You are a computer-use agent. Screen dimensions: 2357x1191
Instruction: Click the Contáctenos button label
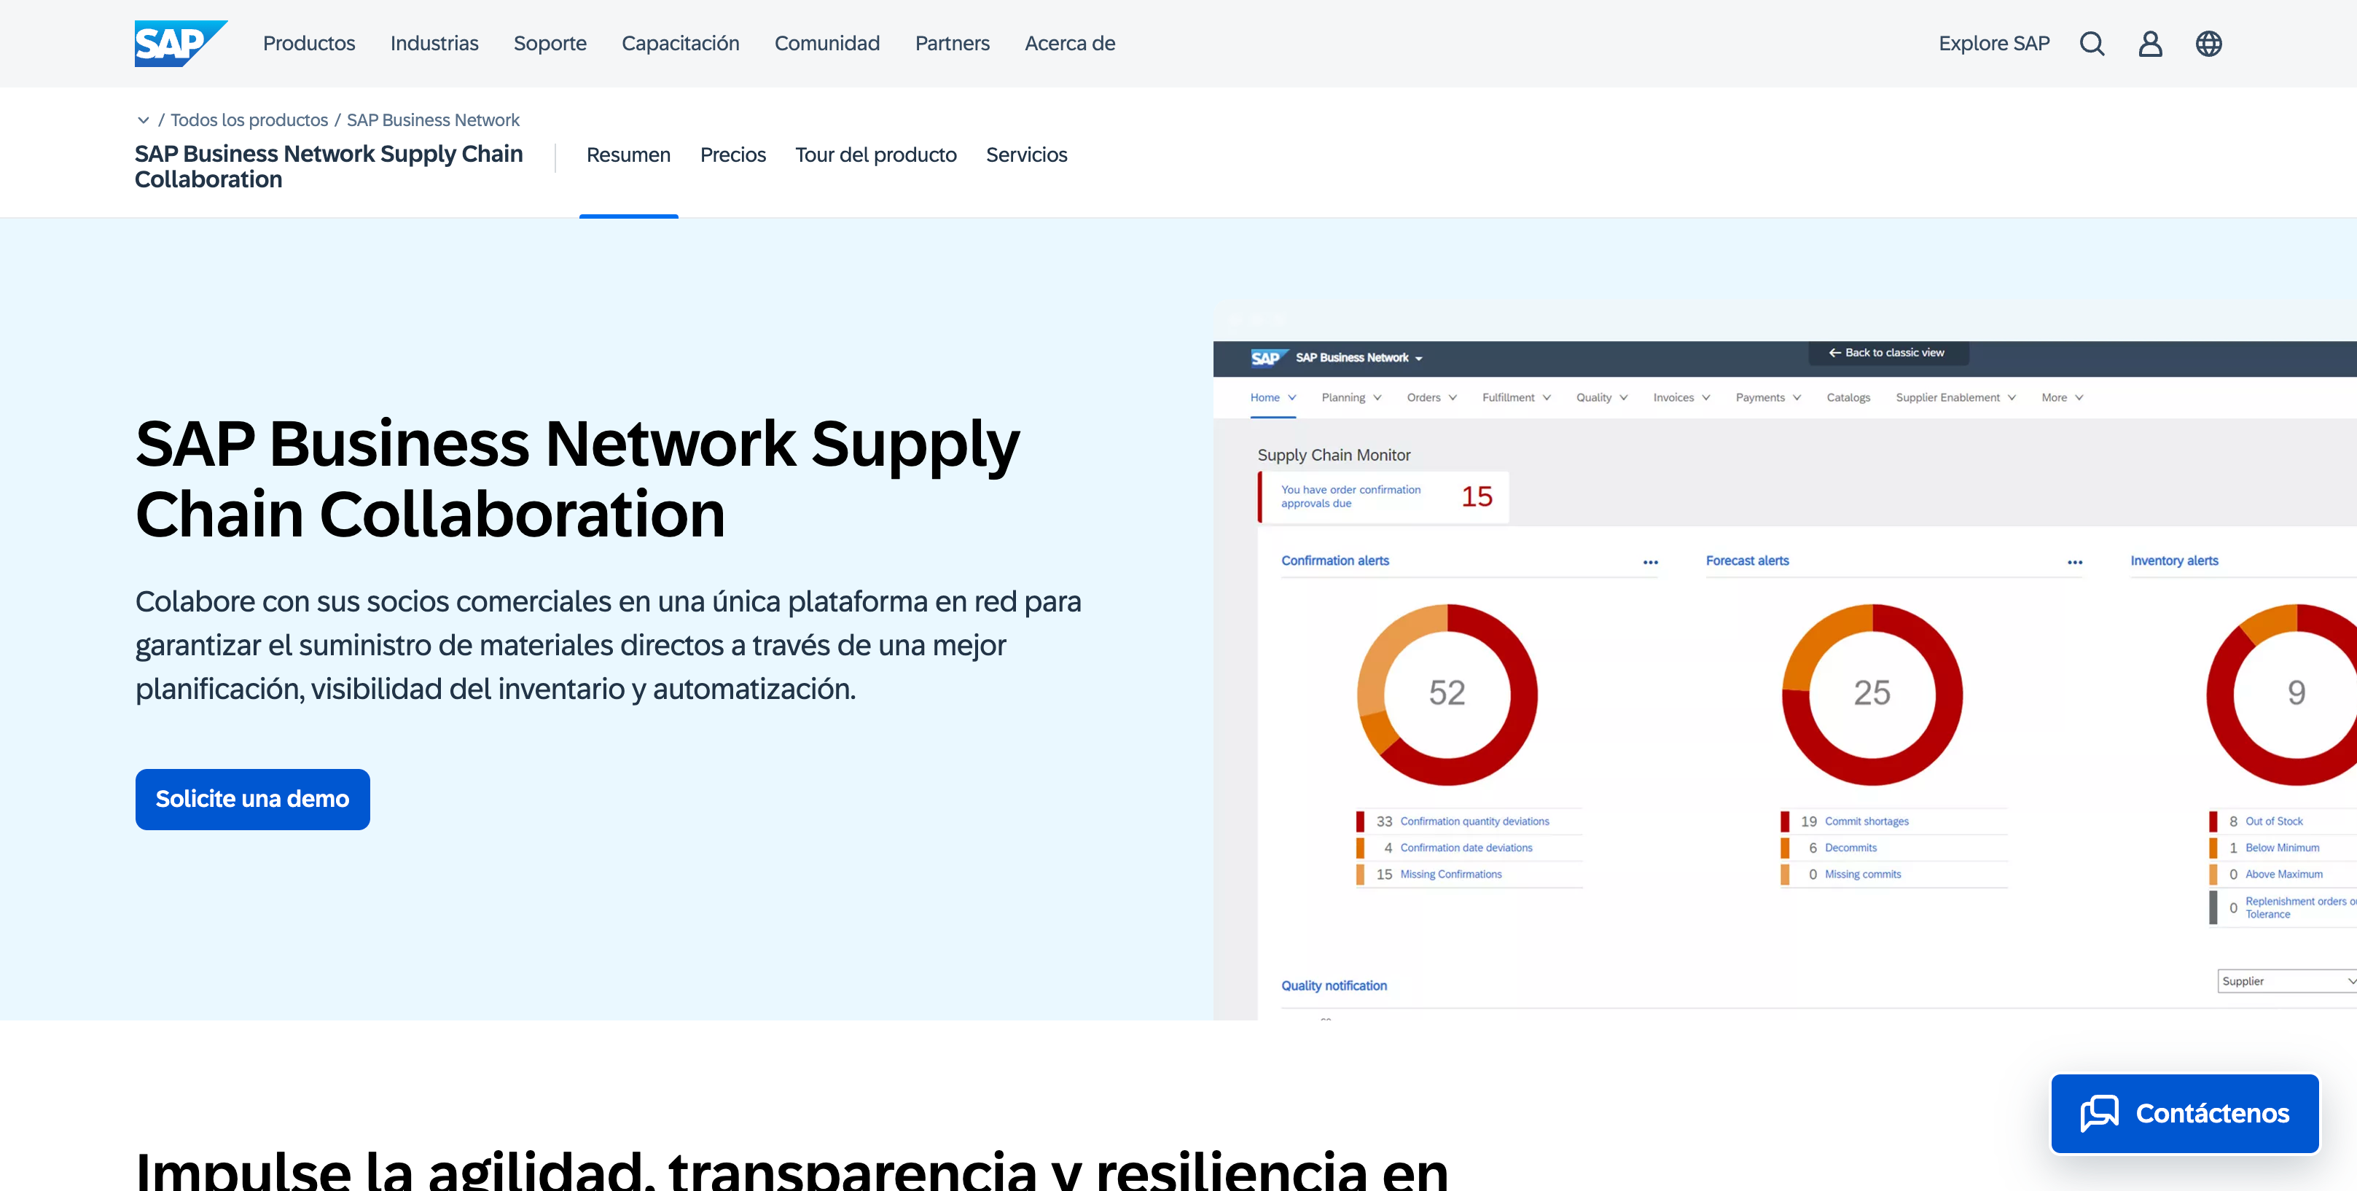pyautogui.click(x=2213, y=1113)
